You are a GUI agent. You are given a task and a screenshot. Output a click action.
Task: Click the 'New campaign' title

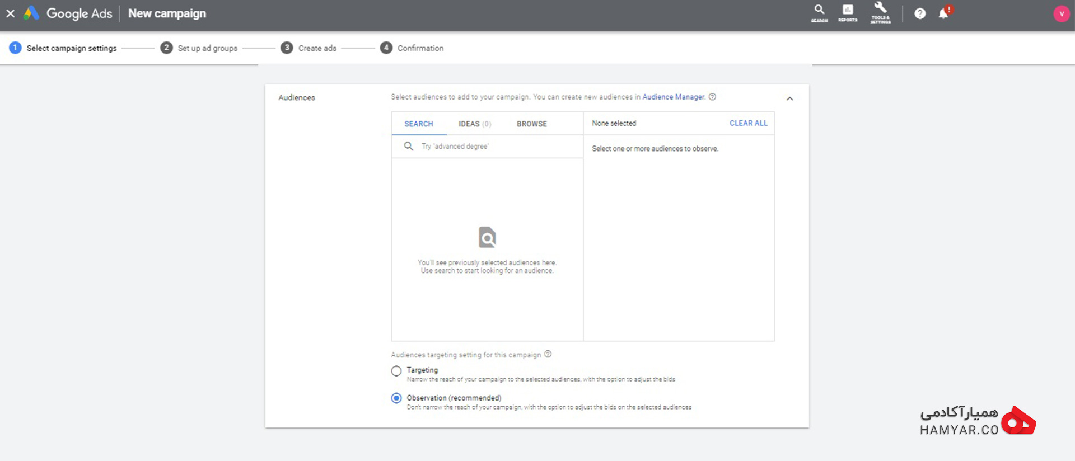[x=167, y=13]
